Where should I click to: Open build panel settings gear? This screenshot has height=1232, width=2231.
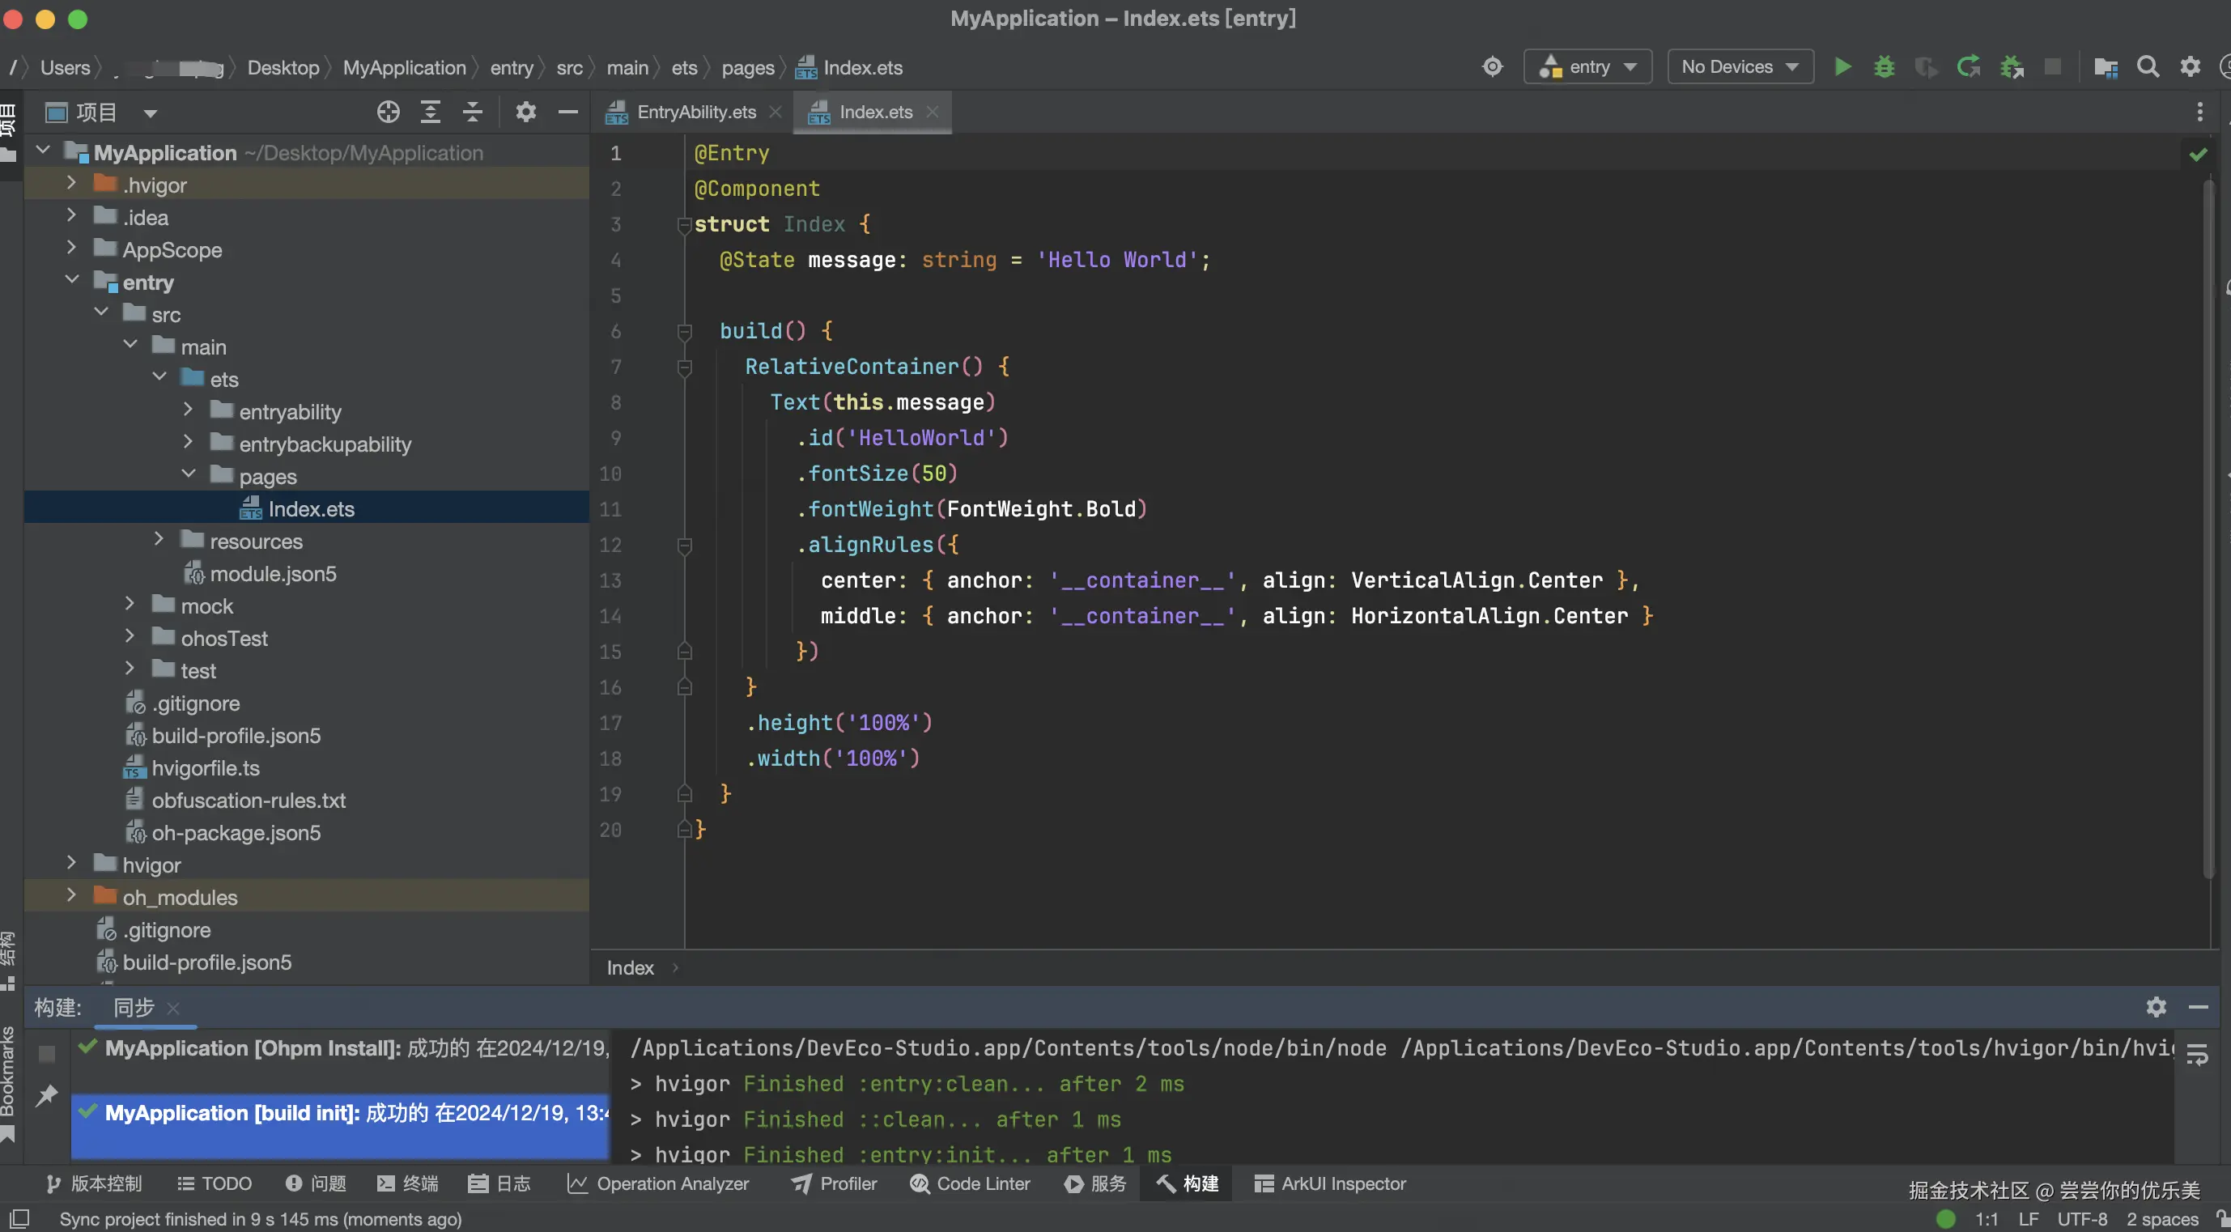pos(2156,1007)
